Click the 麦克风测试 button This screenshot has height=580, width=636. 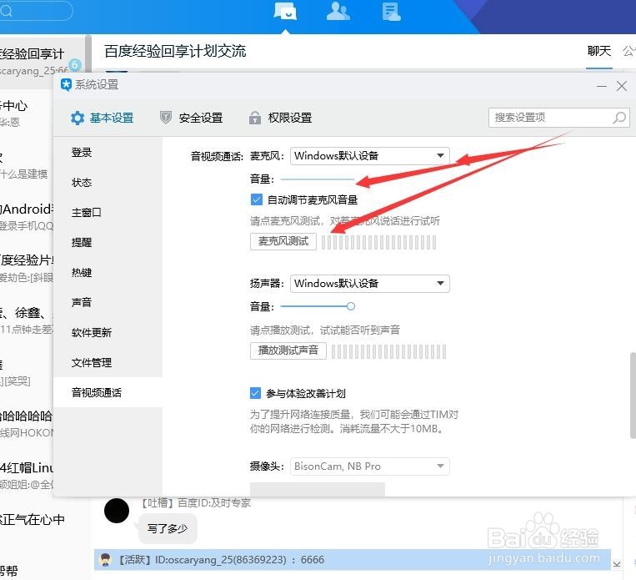(x=283, y=241)
